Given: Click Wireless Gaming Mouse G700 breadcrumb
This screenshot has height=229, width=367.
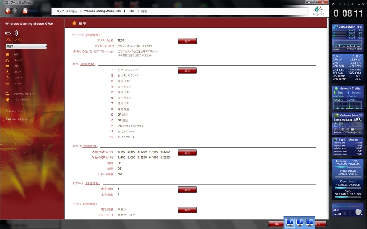Looking at the screenshot, I should click(x=103, y=11).
